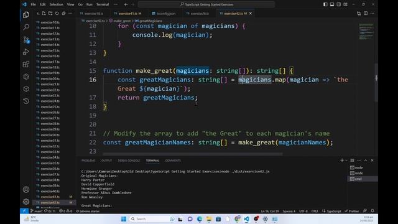
Task: Open the File menu
Action: coord(33,4)
